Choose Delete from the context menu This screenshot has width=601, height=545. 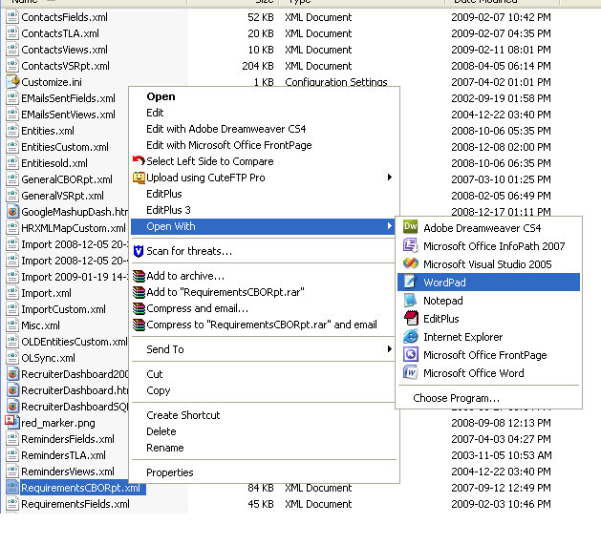pyautogui.click(x=161, y=431)
